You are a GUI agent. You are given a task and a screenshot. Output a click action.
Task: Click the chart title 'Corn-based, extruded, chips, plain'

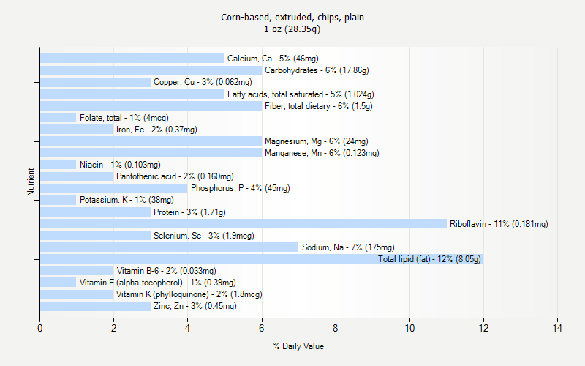tap(292, 18)
